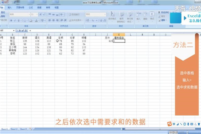
Task: Switch to the Sheet3 worksheet tab
Action: (x=23, y=129)
